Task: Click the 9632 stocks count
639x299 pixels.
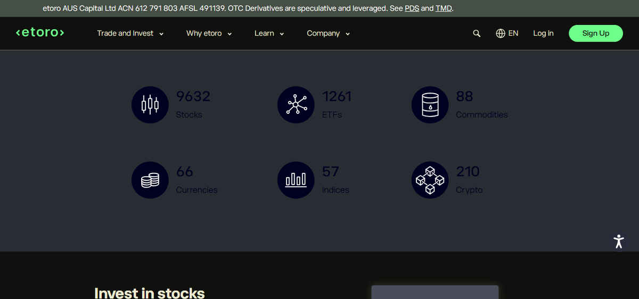Action: tap(193, 96)
